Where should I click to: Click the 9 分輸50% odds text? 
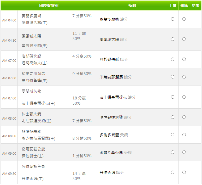click(82, 74)
